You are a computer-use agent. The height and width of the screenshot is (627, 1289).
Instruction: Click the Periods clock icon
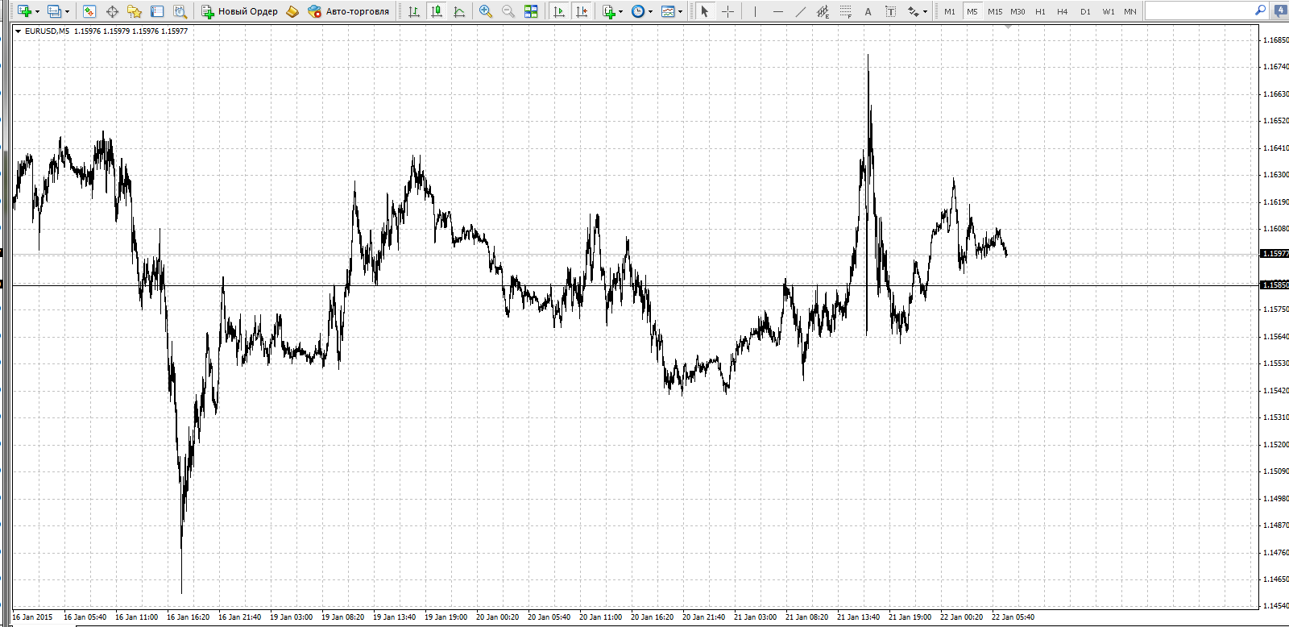click(x=638, y=11)
